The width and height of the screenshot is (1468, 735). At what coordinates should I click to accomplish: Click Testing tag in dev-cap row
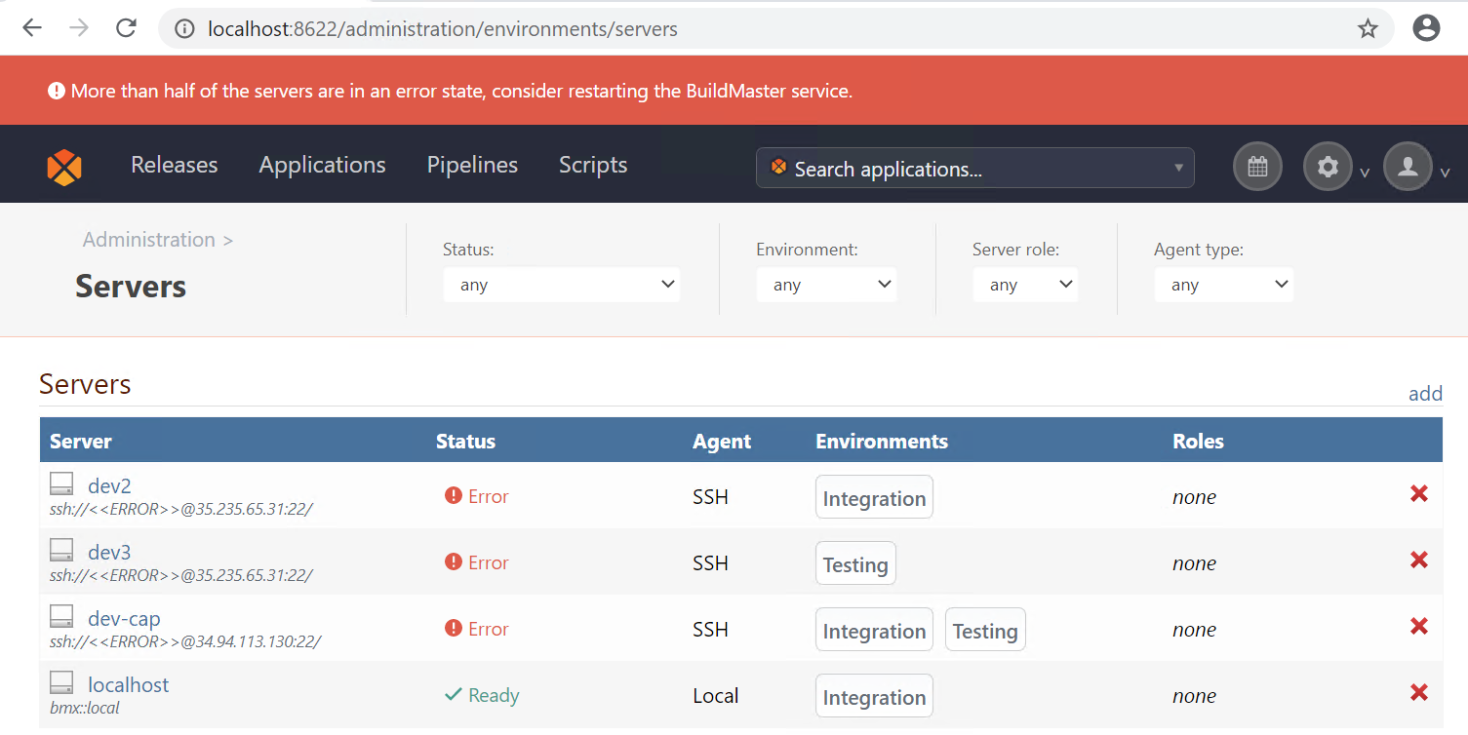click(985, 630)
